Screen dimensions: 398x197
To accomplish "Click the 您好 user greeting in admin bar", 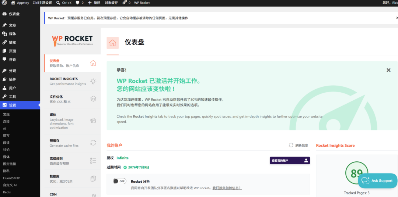I will click(390, 3).
